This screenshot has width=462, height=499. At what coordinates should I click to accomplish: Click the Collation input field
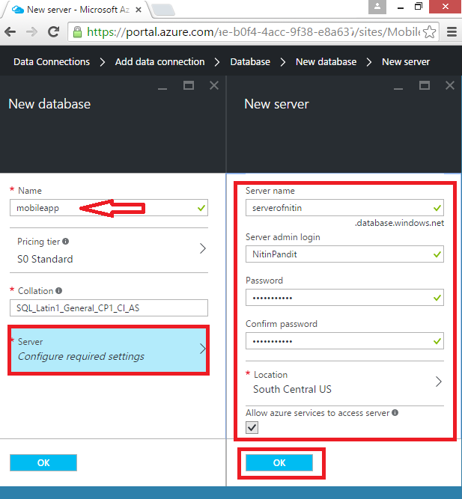click(109, 307)
